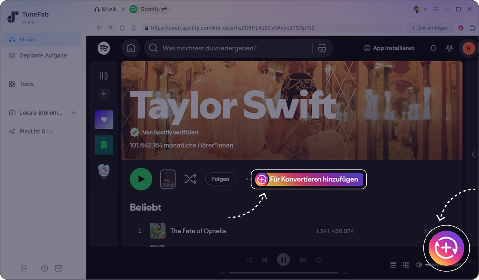Click App installieren

click(x=389, y=48)
